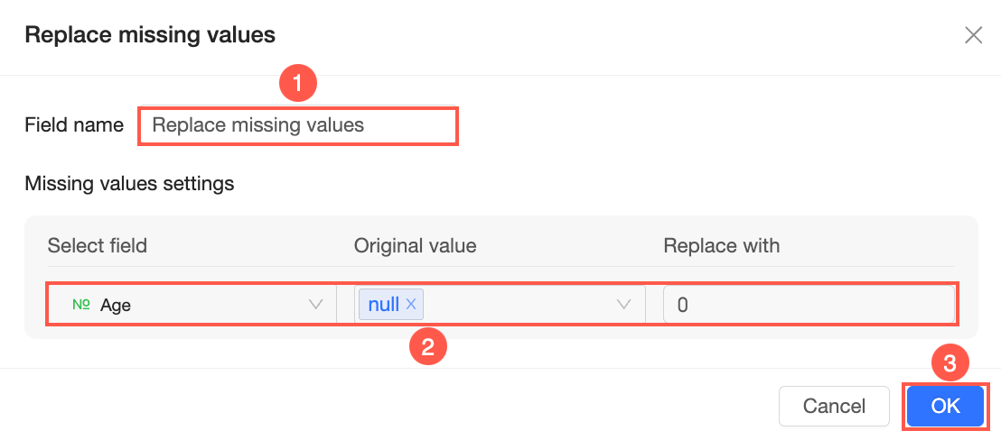Click the Missing values settings heading

tap(129, 184)
